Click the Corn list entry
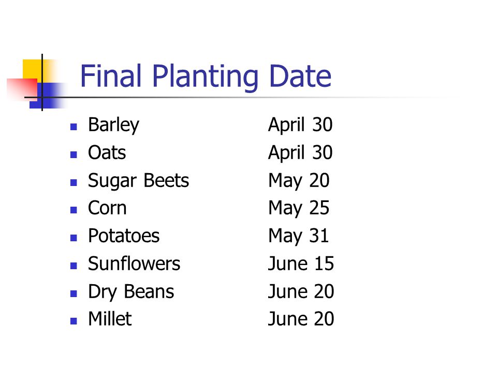 (x=108, y=208)
